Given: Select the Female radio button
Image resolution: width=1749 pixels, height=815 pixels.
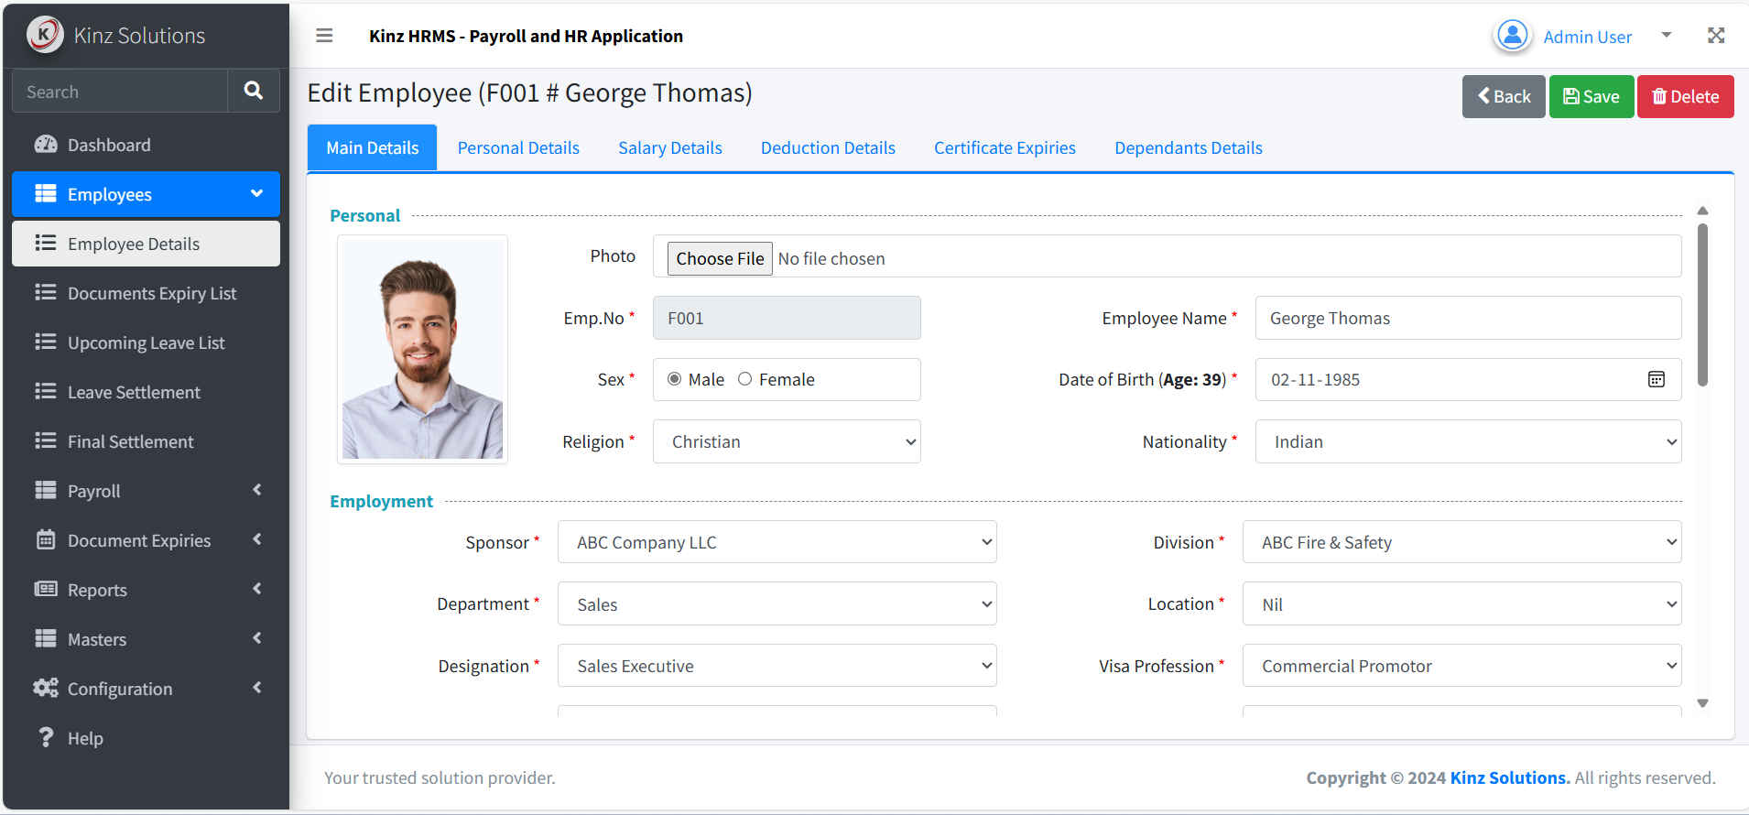Looking at the screenshot, I should pos(745,379).
